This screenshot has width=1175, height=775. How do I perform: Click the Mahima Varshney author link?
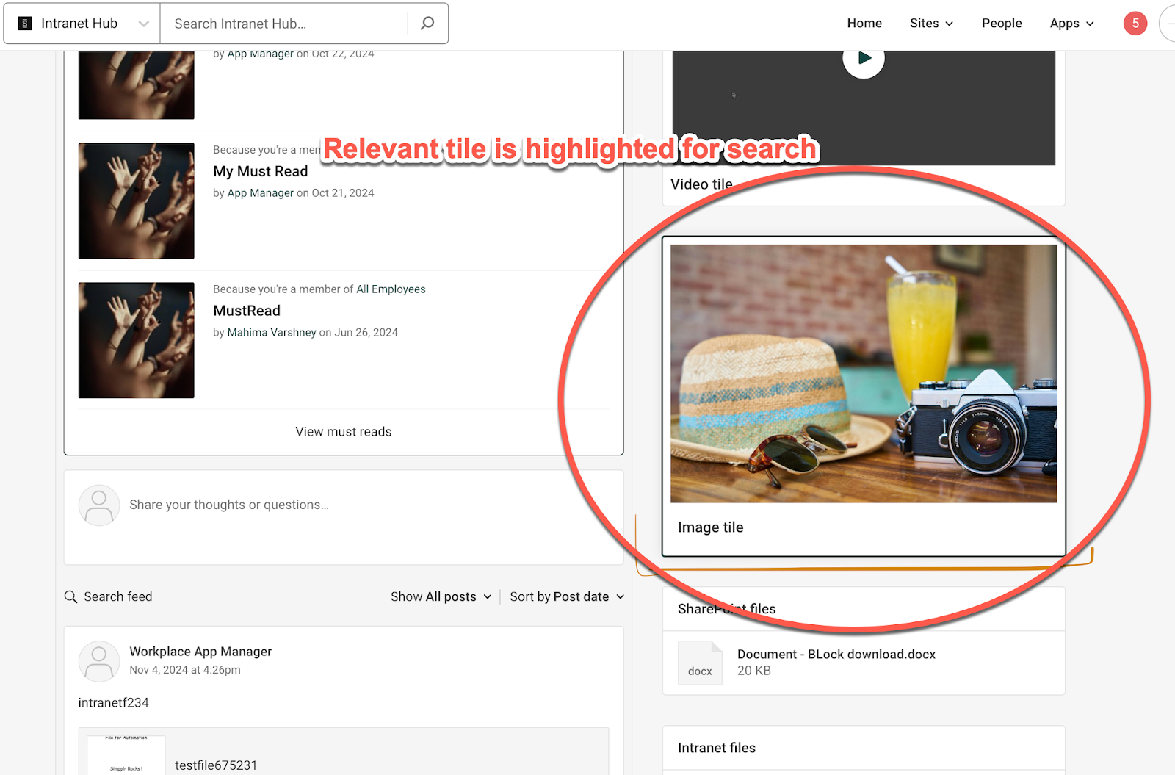pyautogui.click(x=272, y=333)
